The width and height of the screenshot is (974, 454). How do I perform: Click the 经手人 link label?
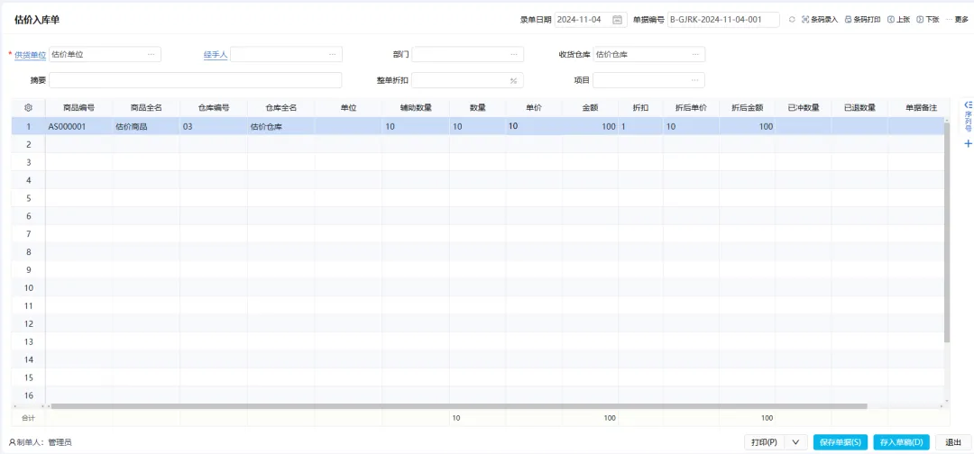pyautogui.click(x=215, y=55)
